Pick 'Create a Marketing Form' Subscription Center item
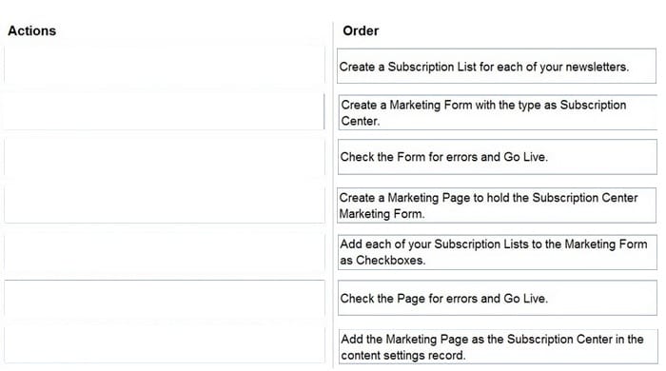This screenshot has height=371, width=666. pos(498,112)
